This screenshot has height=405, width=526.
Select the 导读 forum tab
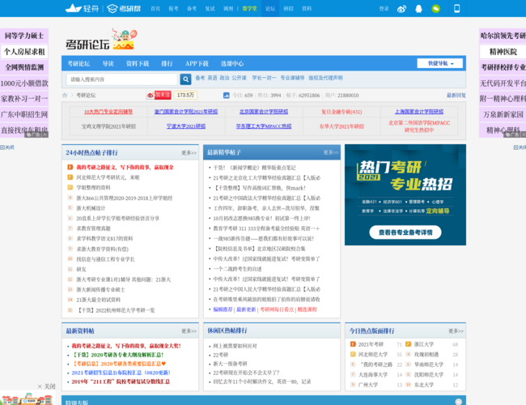point(108,63)
